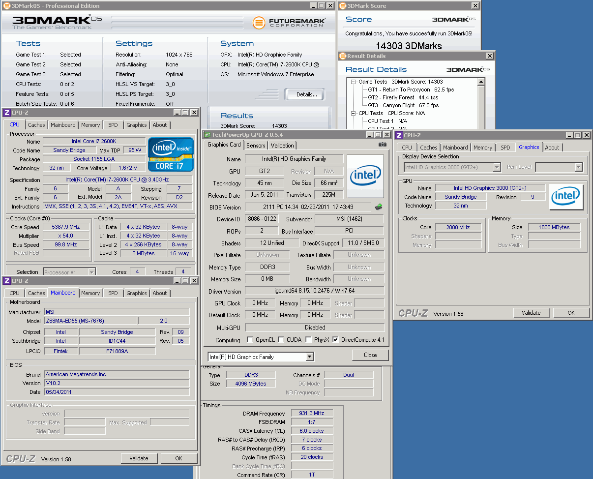Click the Z icon of Graphics CPU-Z window
The width and height of the screenshot is (593, 479).
coord(399,135)
